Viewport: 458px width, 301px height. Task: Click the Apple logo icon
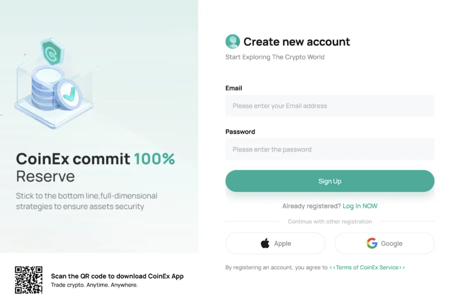(x=265, y=243)
